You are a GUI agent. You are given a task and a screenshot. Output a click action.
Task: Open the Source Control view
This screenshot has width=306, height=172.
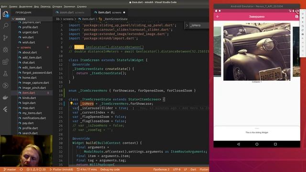tap(5, 38)
